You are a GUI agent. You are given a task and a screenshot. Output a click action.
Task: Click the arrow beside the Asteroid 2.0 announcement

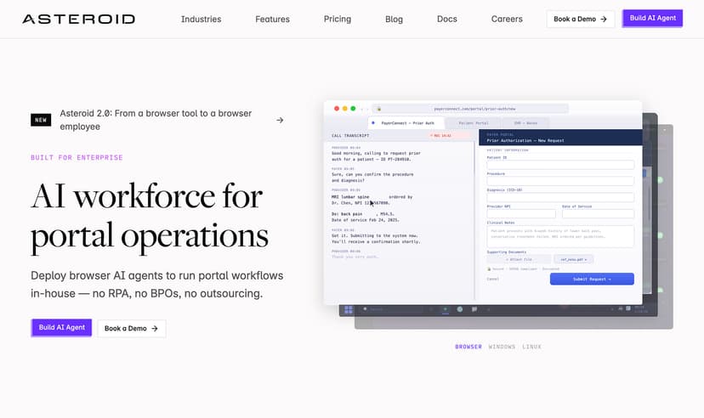coord(280,120)
